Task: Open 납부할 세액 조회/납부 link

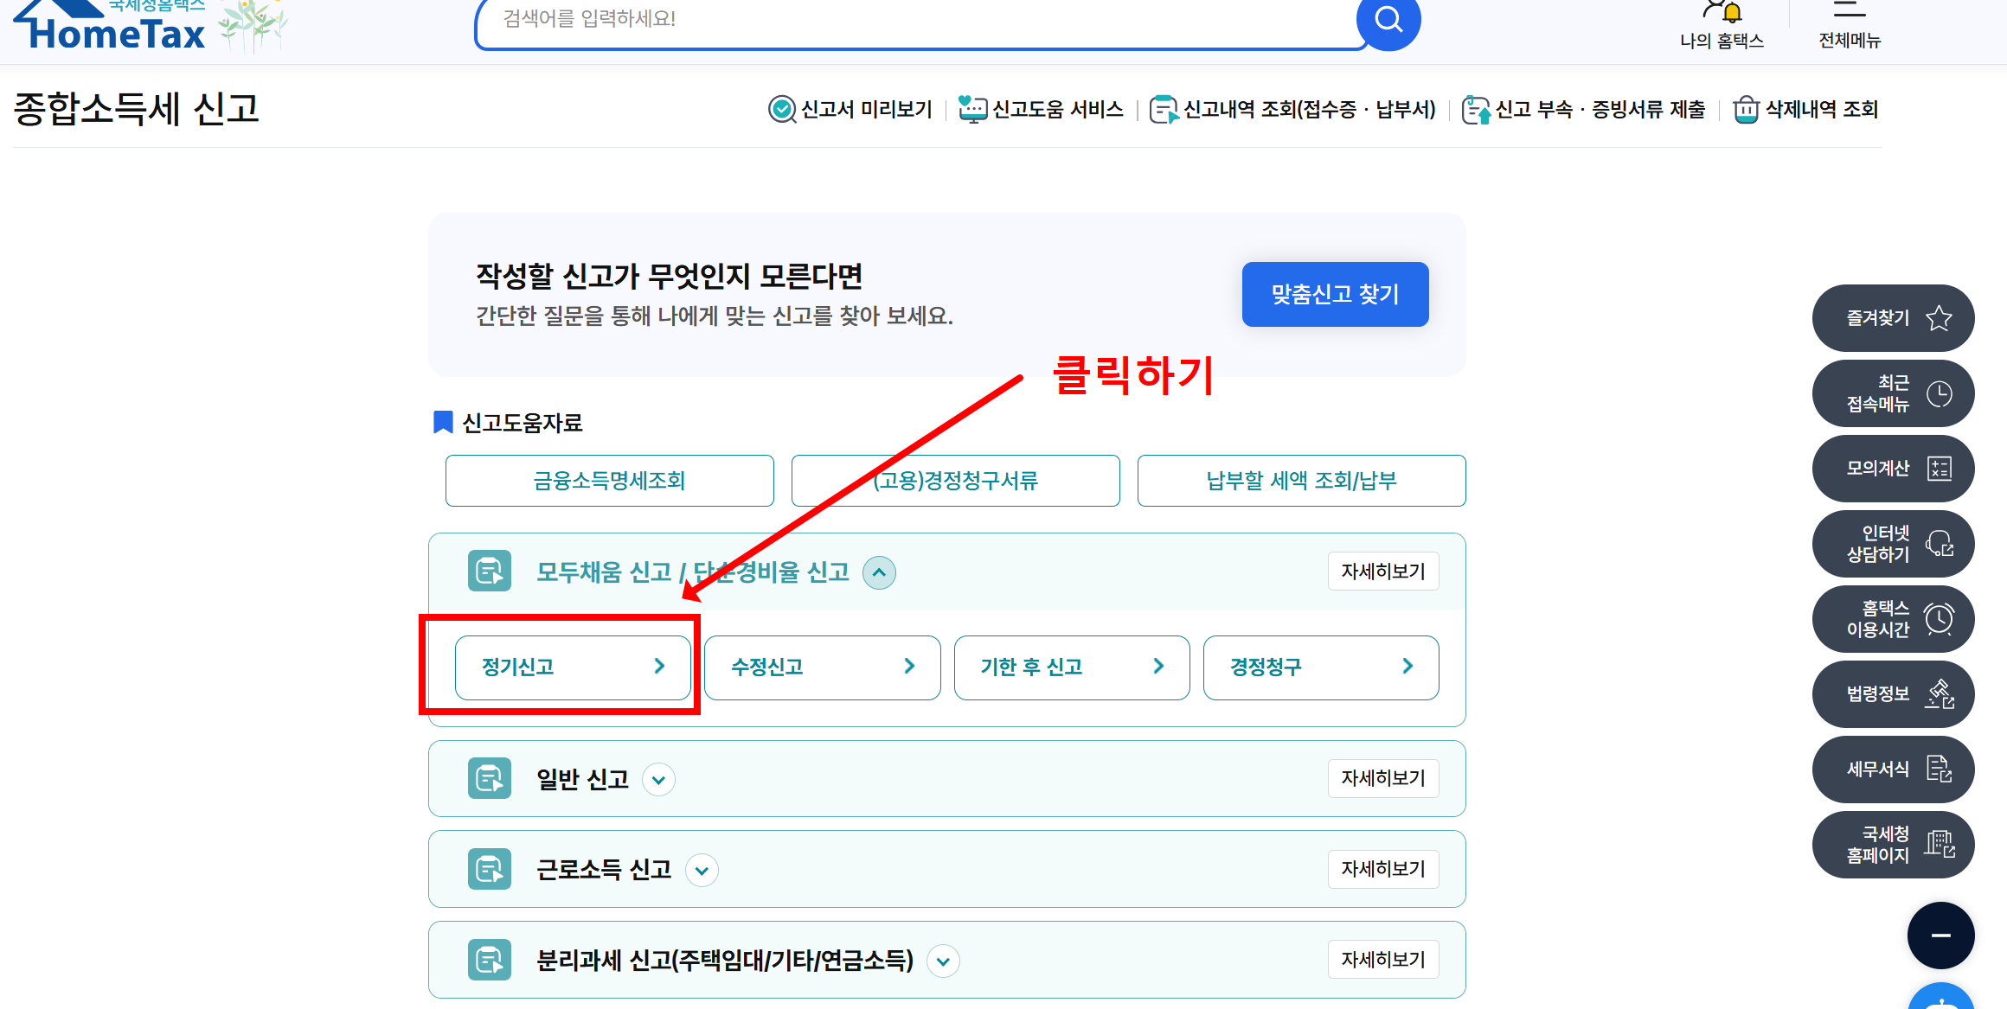Action: click(1301, 481)
